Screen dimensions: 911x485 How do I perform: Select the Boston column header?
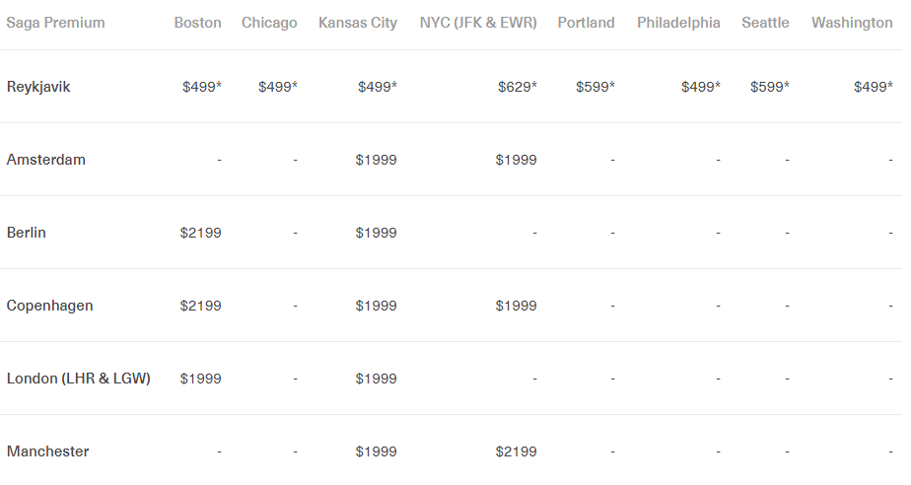click(x=197, y=23)
